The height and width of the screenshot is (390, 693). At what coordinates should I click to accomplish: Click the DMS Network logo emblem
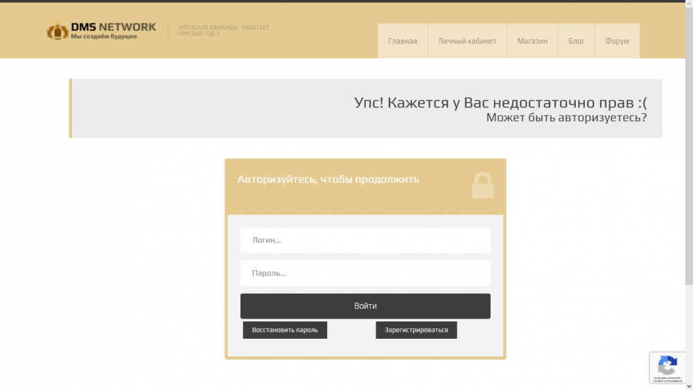click(57, 31)
